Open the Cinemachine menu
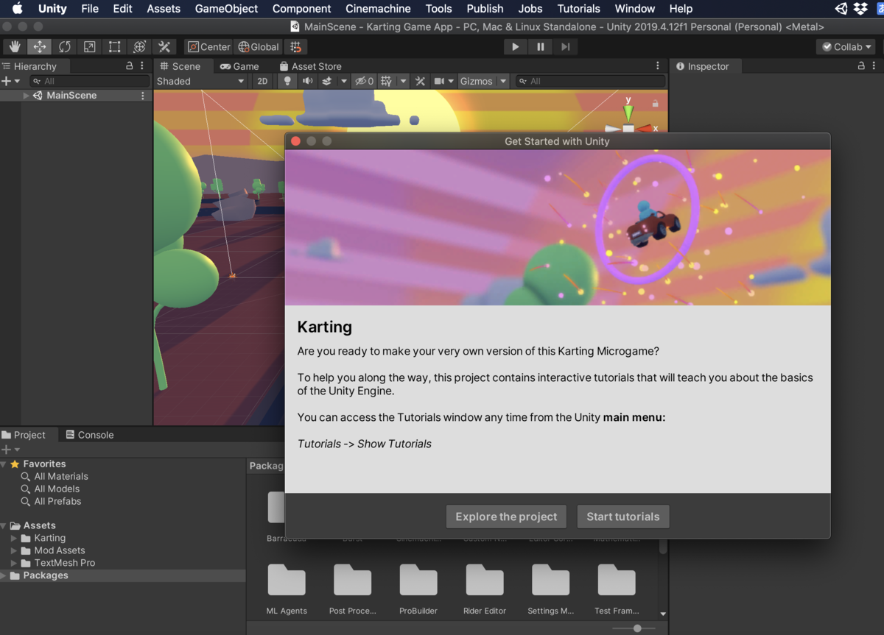The width and height of the screenshot is (884, 635). pyautogui.click(x=379, y=9)
